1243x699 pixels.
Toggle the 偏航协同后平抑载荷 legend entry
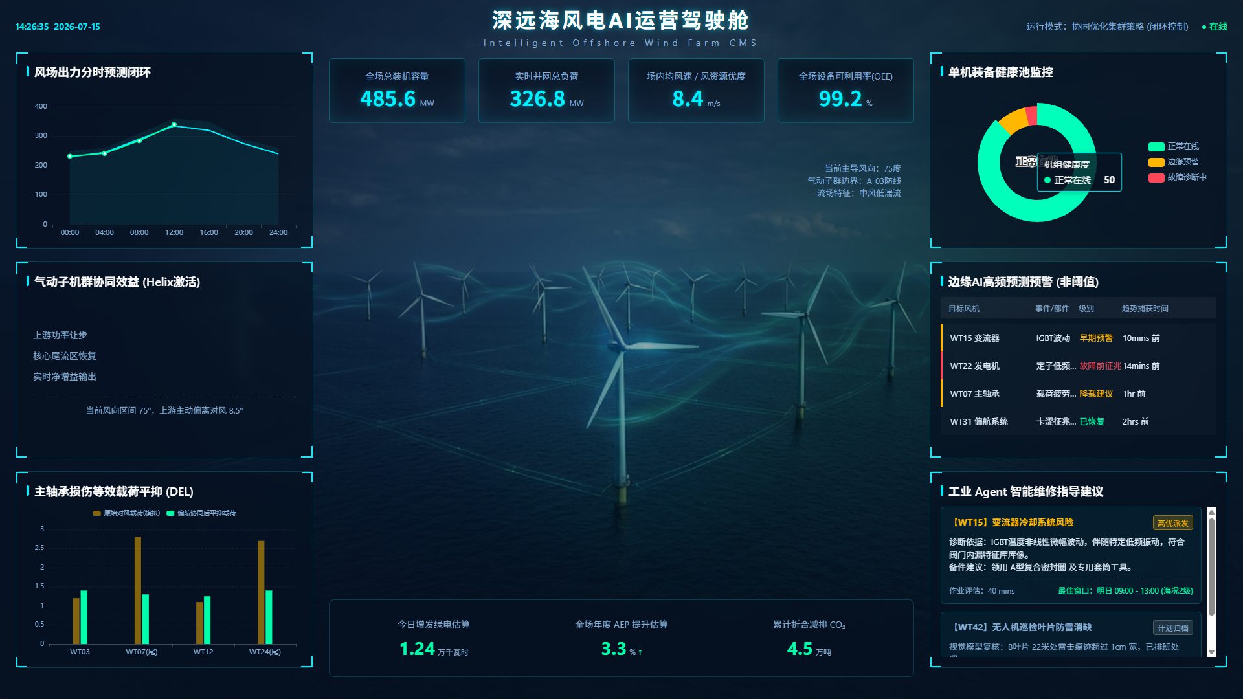pyautogui.click(x=201, y=513)
